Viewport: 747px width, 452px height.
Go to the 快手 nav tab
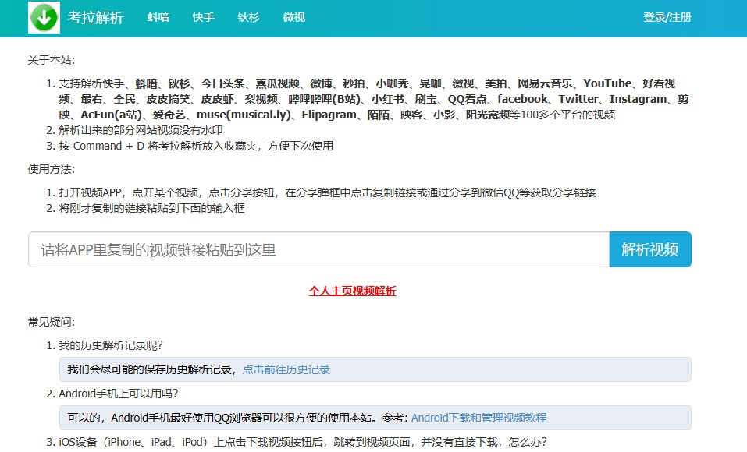point(203,18)
